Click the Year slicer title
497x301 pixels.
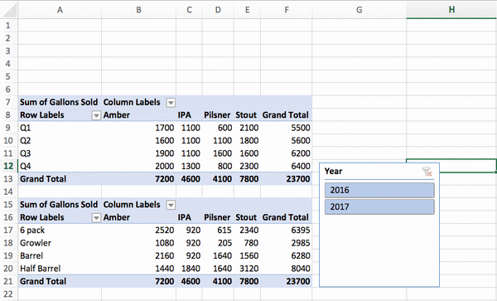click(333, 172)
